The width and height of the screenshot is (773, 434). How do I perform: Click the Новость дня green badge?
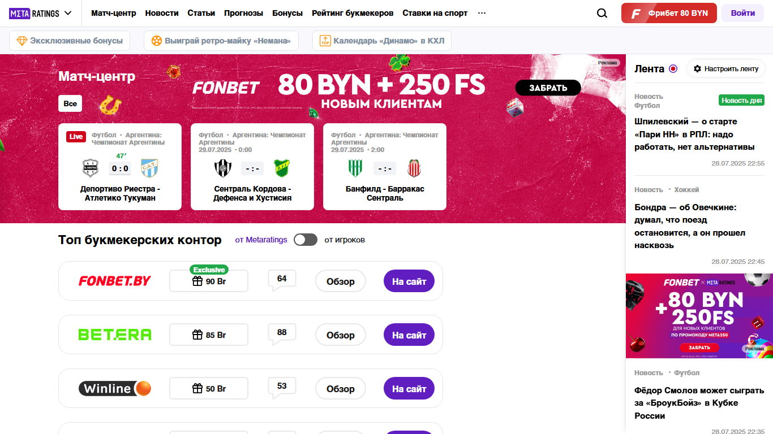(741, 100)
